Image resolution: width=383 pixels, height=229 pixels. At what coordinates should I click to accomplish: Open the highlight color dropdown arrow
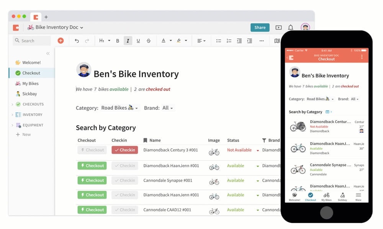tap(186, 40)
